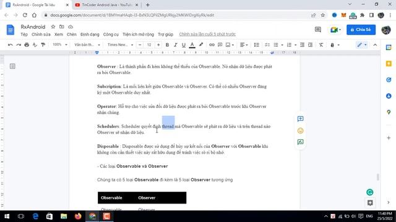Viewport: 396px width, 222px height.
Task: Insert a bulleted list
Action: click(276, 45)
